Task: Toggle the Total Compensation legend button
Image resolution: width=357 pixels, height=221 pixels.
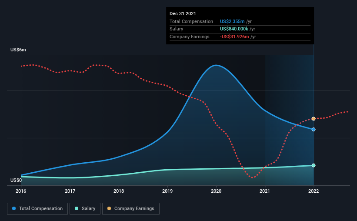Action: pyautogui.click(x=37, y=209)
